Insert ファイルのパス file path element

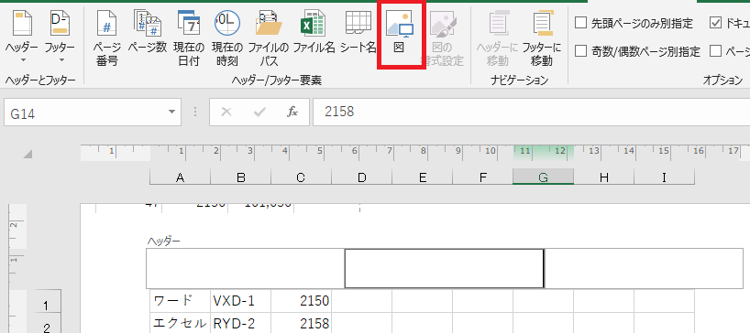tap(269, 38)
